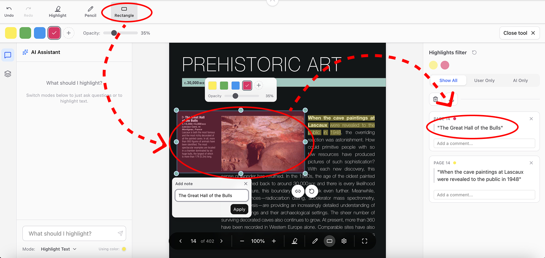
Task: Send the AI Assistant highlight request
Action: (x=120, y=233)
